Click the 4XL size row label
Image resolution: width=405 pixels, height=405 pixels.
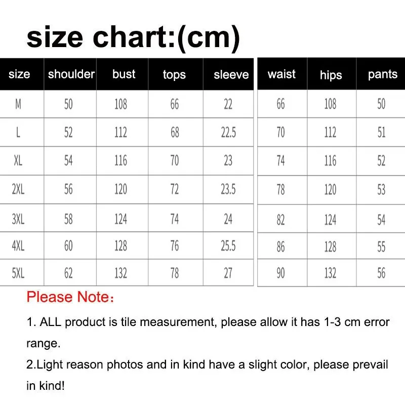pyautogui.click(x=18, y=246)
